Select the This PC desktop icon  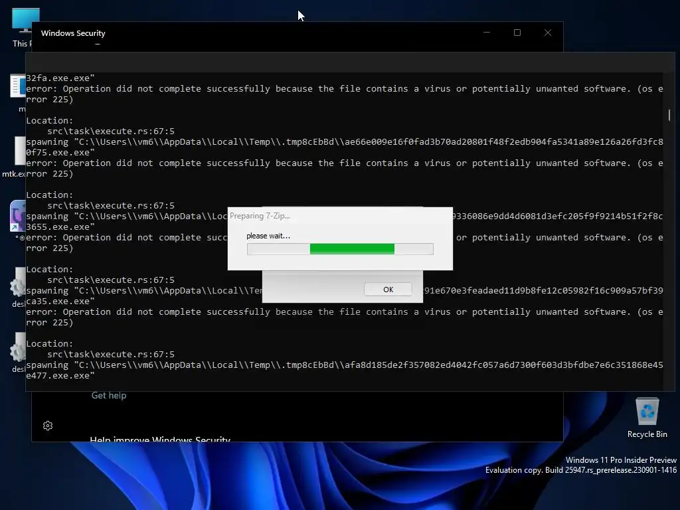tap(21, 27)
